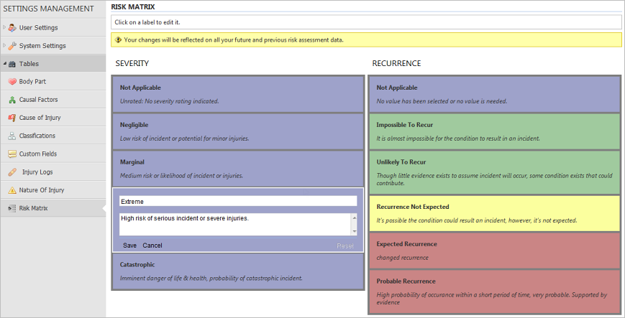Click the Injury Logs bandage icon

pos(12,172)
